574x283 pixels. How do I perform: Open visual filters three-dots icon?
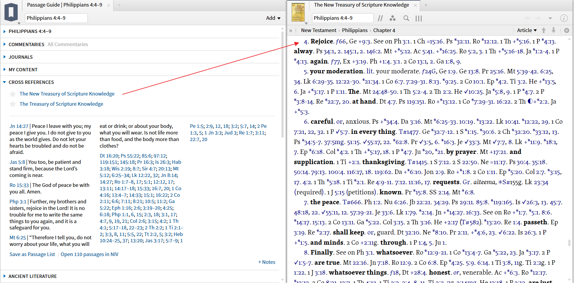[x=392, y=18]
